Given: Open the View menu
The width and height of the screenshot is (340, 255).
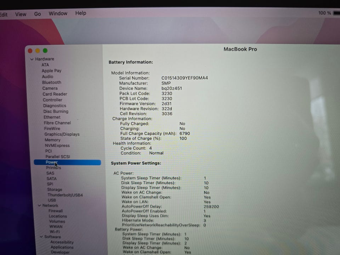Looking at the screenshot, I should [x=21, y=14].
